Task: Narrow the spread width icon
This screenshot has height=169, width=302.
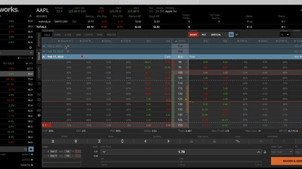Action: click(x=99, y=141)
